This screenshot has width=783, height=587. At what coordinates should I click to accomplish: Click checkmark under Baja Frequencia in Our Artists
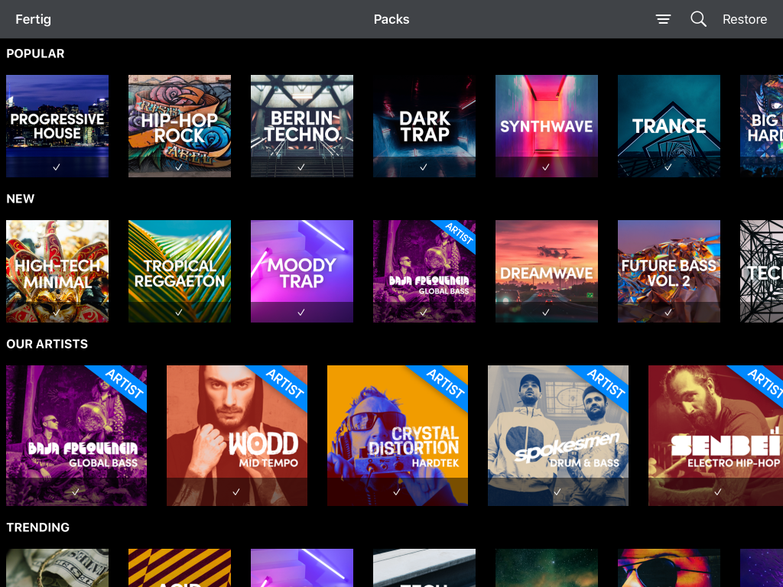pyautogui.click(x=76, y=492)
